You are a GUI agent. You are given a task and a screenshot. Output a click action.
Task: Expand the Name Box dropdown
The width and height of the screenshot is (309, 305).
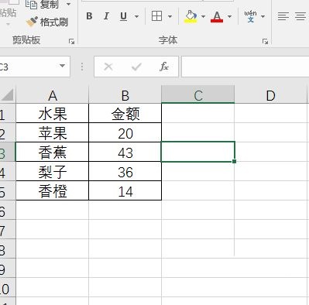pyautogui.click(x=62, y=66)
